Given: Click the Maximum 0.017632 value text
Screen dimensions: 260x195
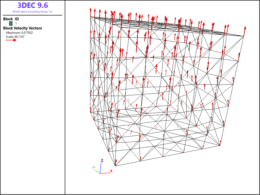Looking at the screenshot, I should tap(19, 33).
